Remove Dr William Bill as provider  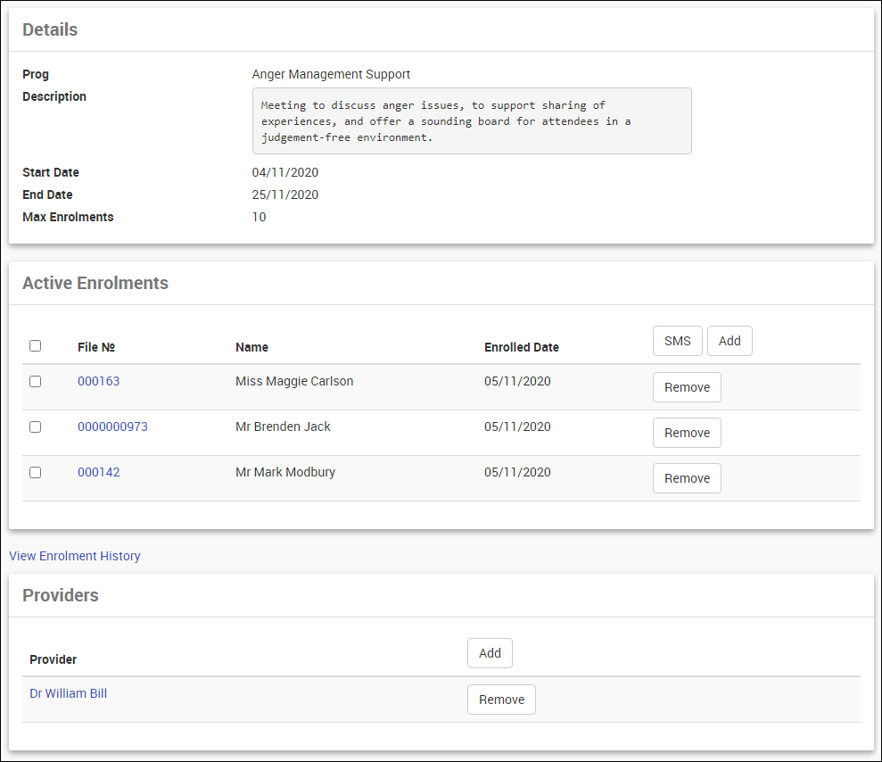(501, 700)
